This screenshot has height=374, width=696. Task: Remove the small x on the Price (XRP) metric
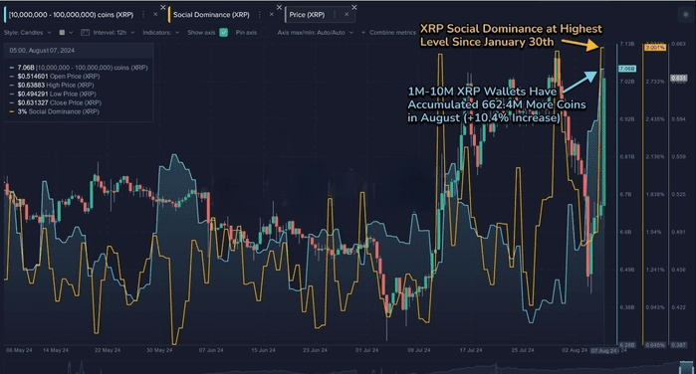pyautogui.click(x=347, y=15)
